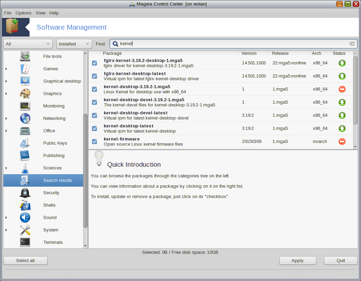The image size is (361, 281).
Task: Uncheck fglrx-kernel-3.19.2-desktop-1.mga5 package checkbox
Action: (x=94, y=63)
